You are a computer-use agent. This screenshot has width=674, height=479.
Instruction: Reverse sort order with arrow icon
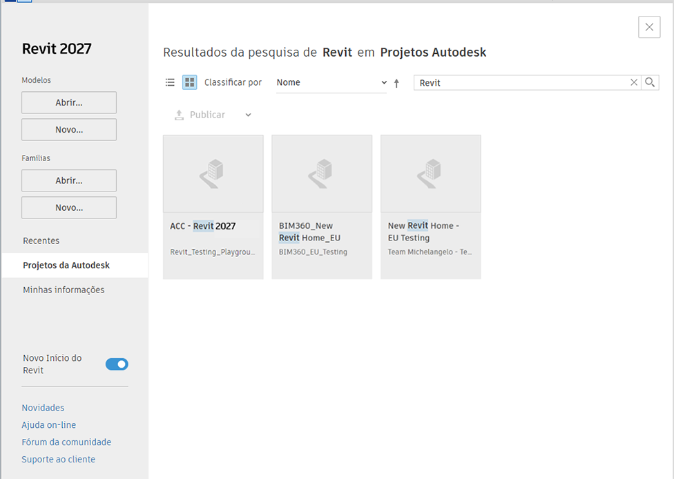(x=396, y=83)
